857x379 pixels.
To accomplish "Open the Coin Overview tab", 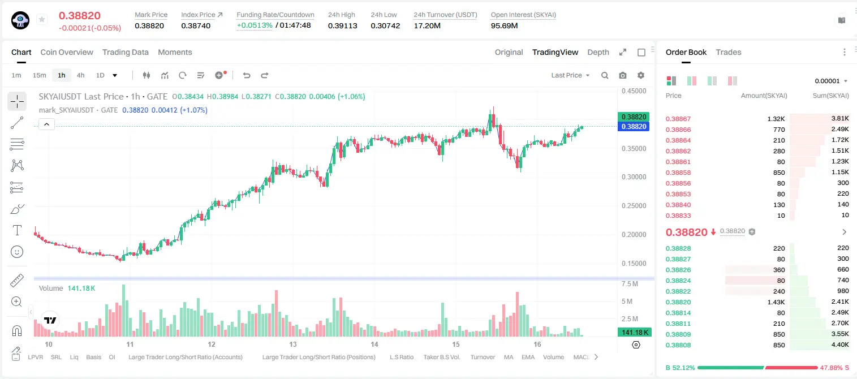I will 67,52.
